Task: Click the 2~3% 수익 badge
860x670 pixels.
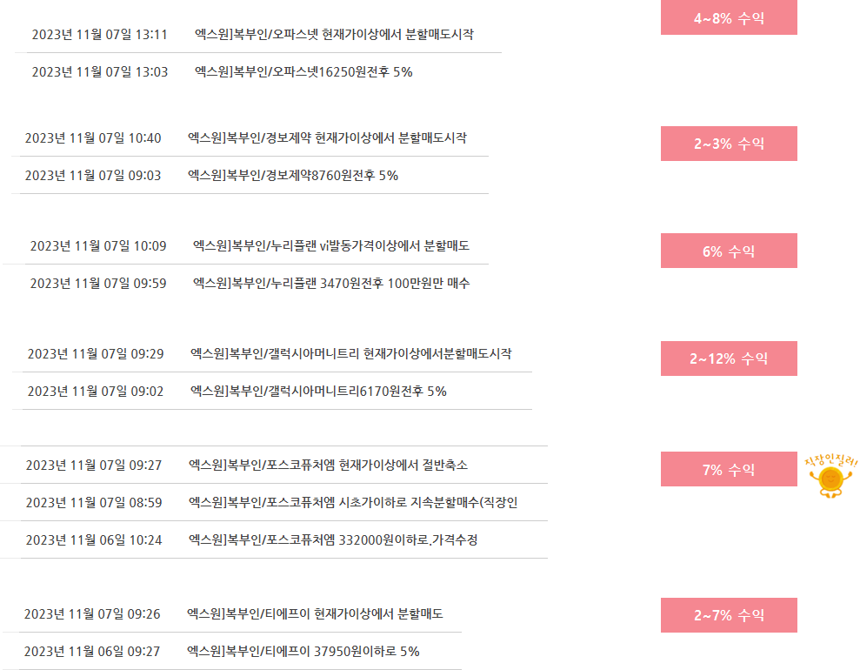Action: click(x=729, y=144)
